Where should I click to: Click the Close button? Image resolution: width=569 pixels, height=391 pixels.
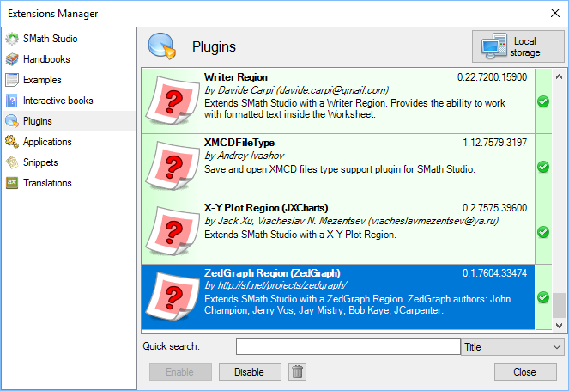click(525, 371)
